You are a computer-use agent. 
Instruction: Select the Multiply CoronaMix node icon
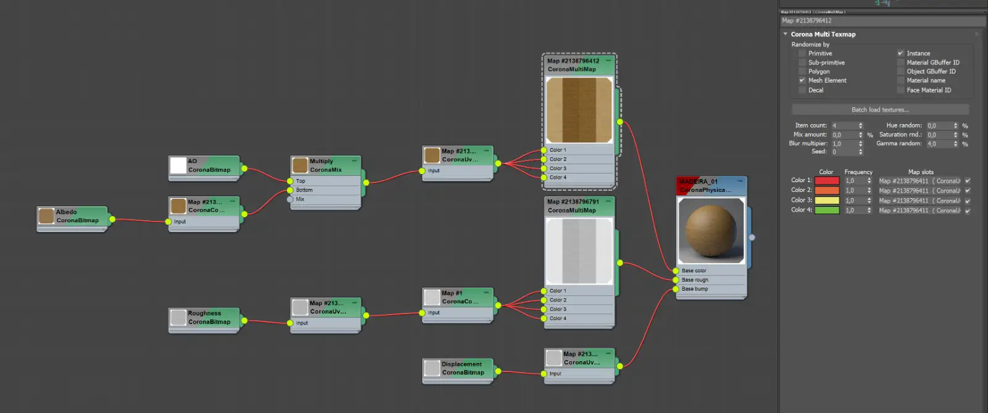point(300,165)
